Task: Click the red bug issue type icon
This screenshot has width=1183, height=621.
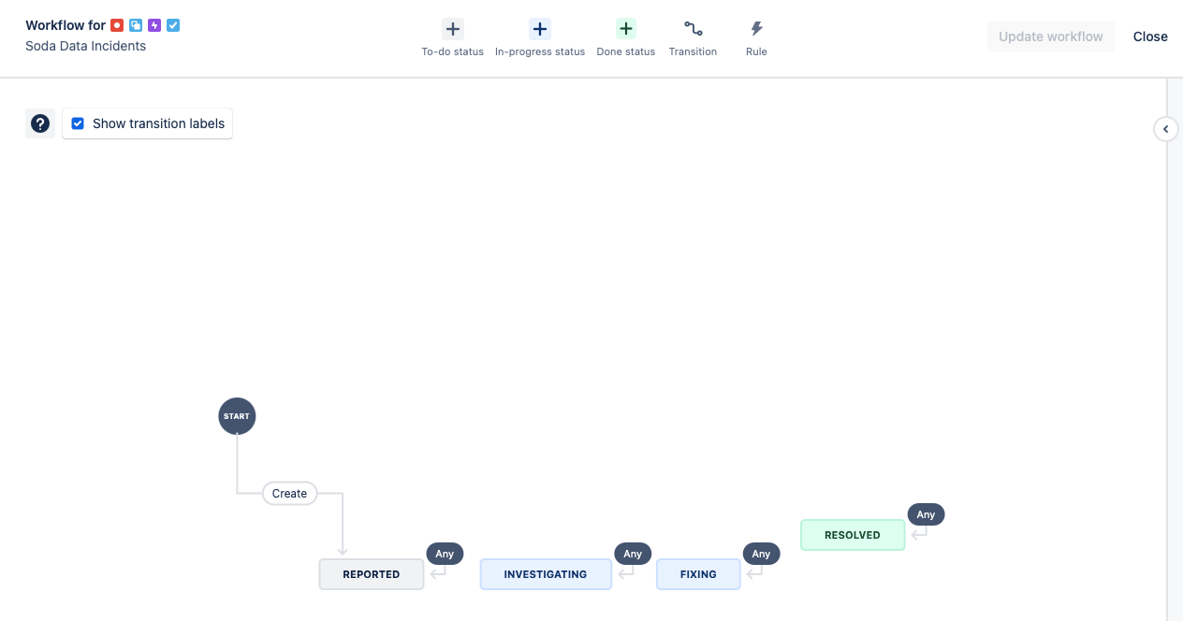Action: (x=117, y=25)
